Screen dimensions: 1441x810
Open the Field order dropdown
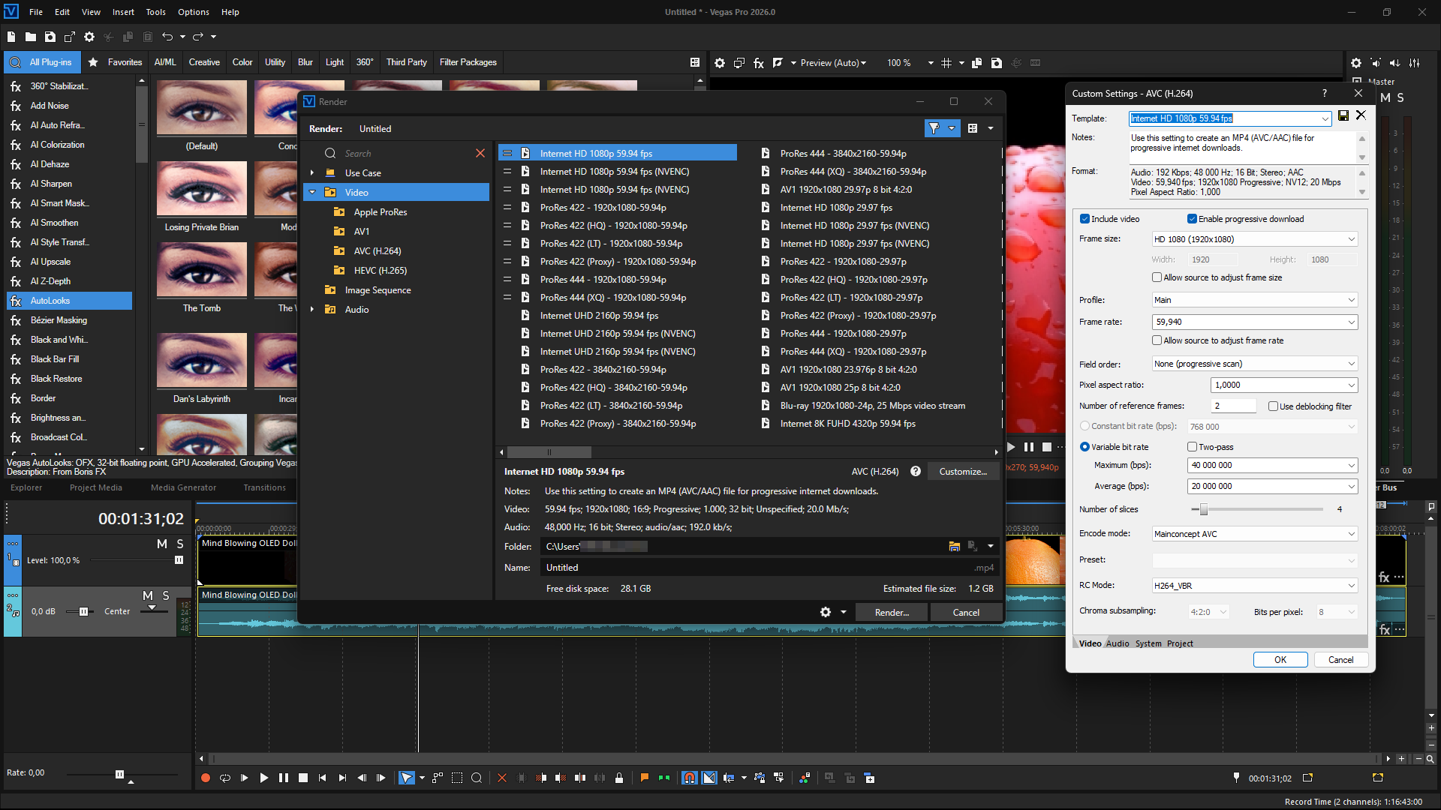coord(1255,364)
